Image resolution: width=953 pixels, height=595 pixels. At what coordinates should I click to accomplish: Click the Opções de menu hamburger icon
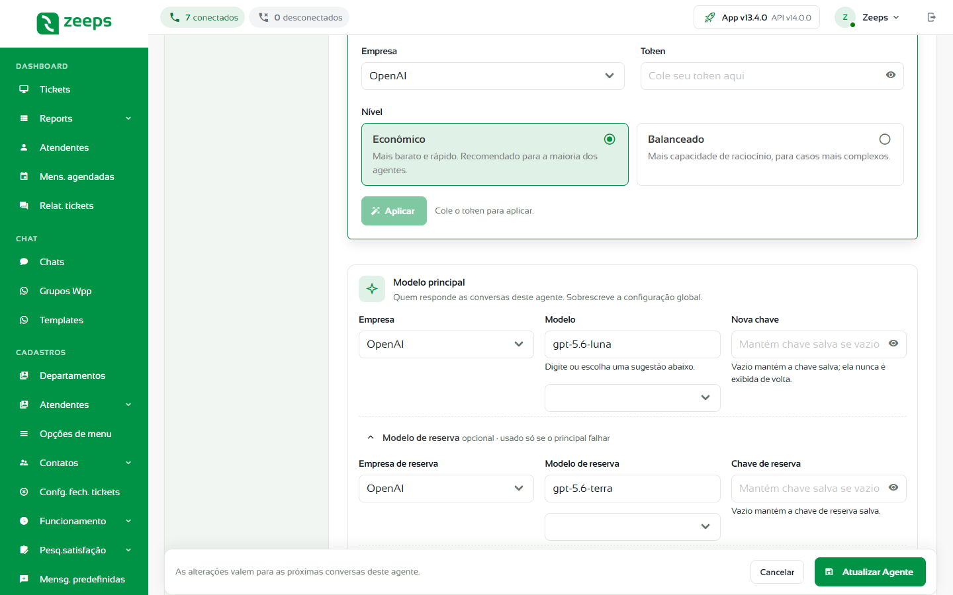tap(24, 434)
